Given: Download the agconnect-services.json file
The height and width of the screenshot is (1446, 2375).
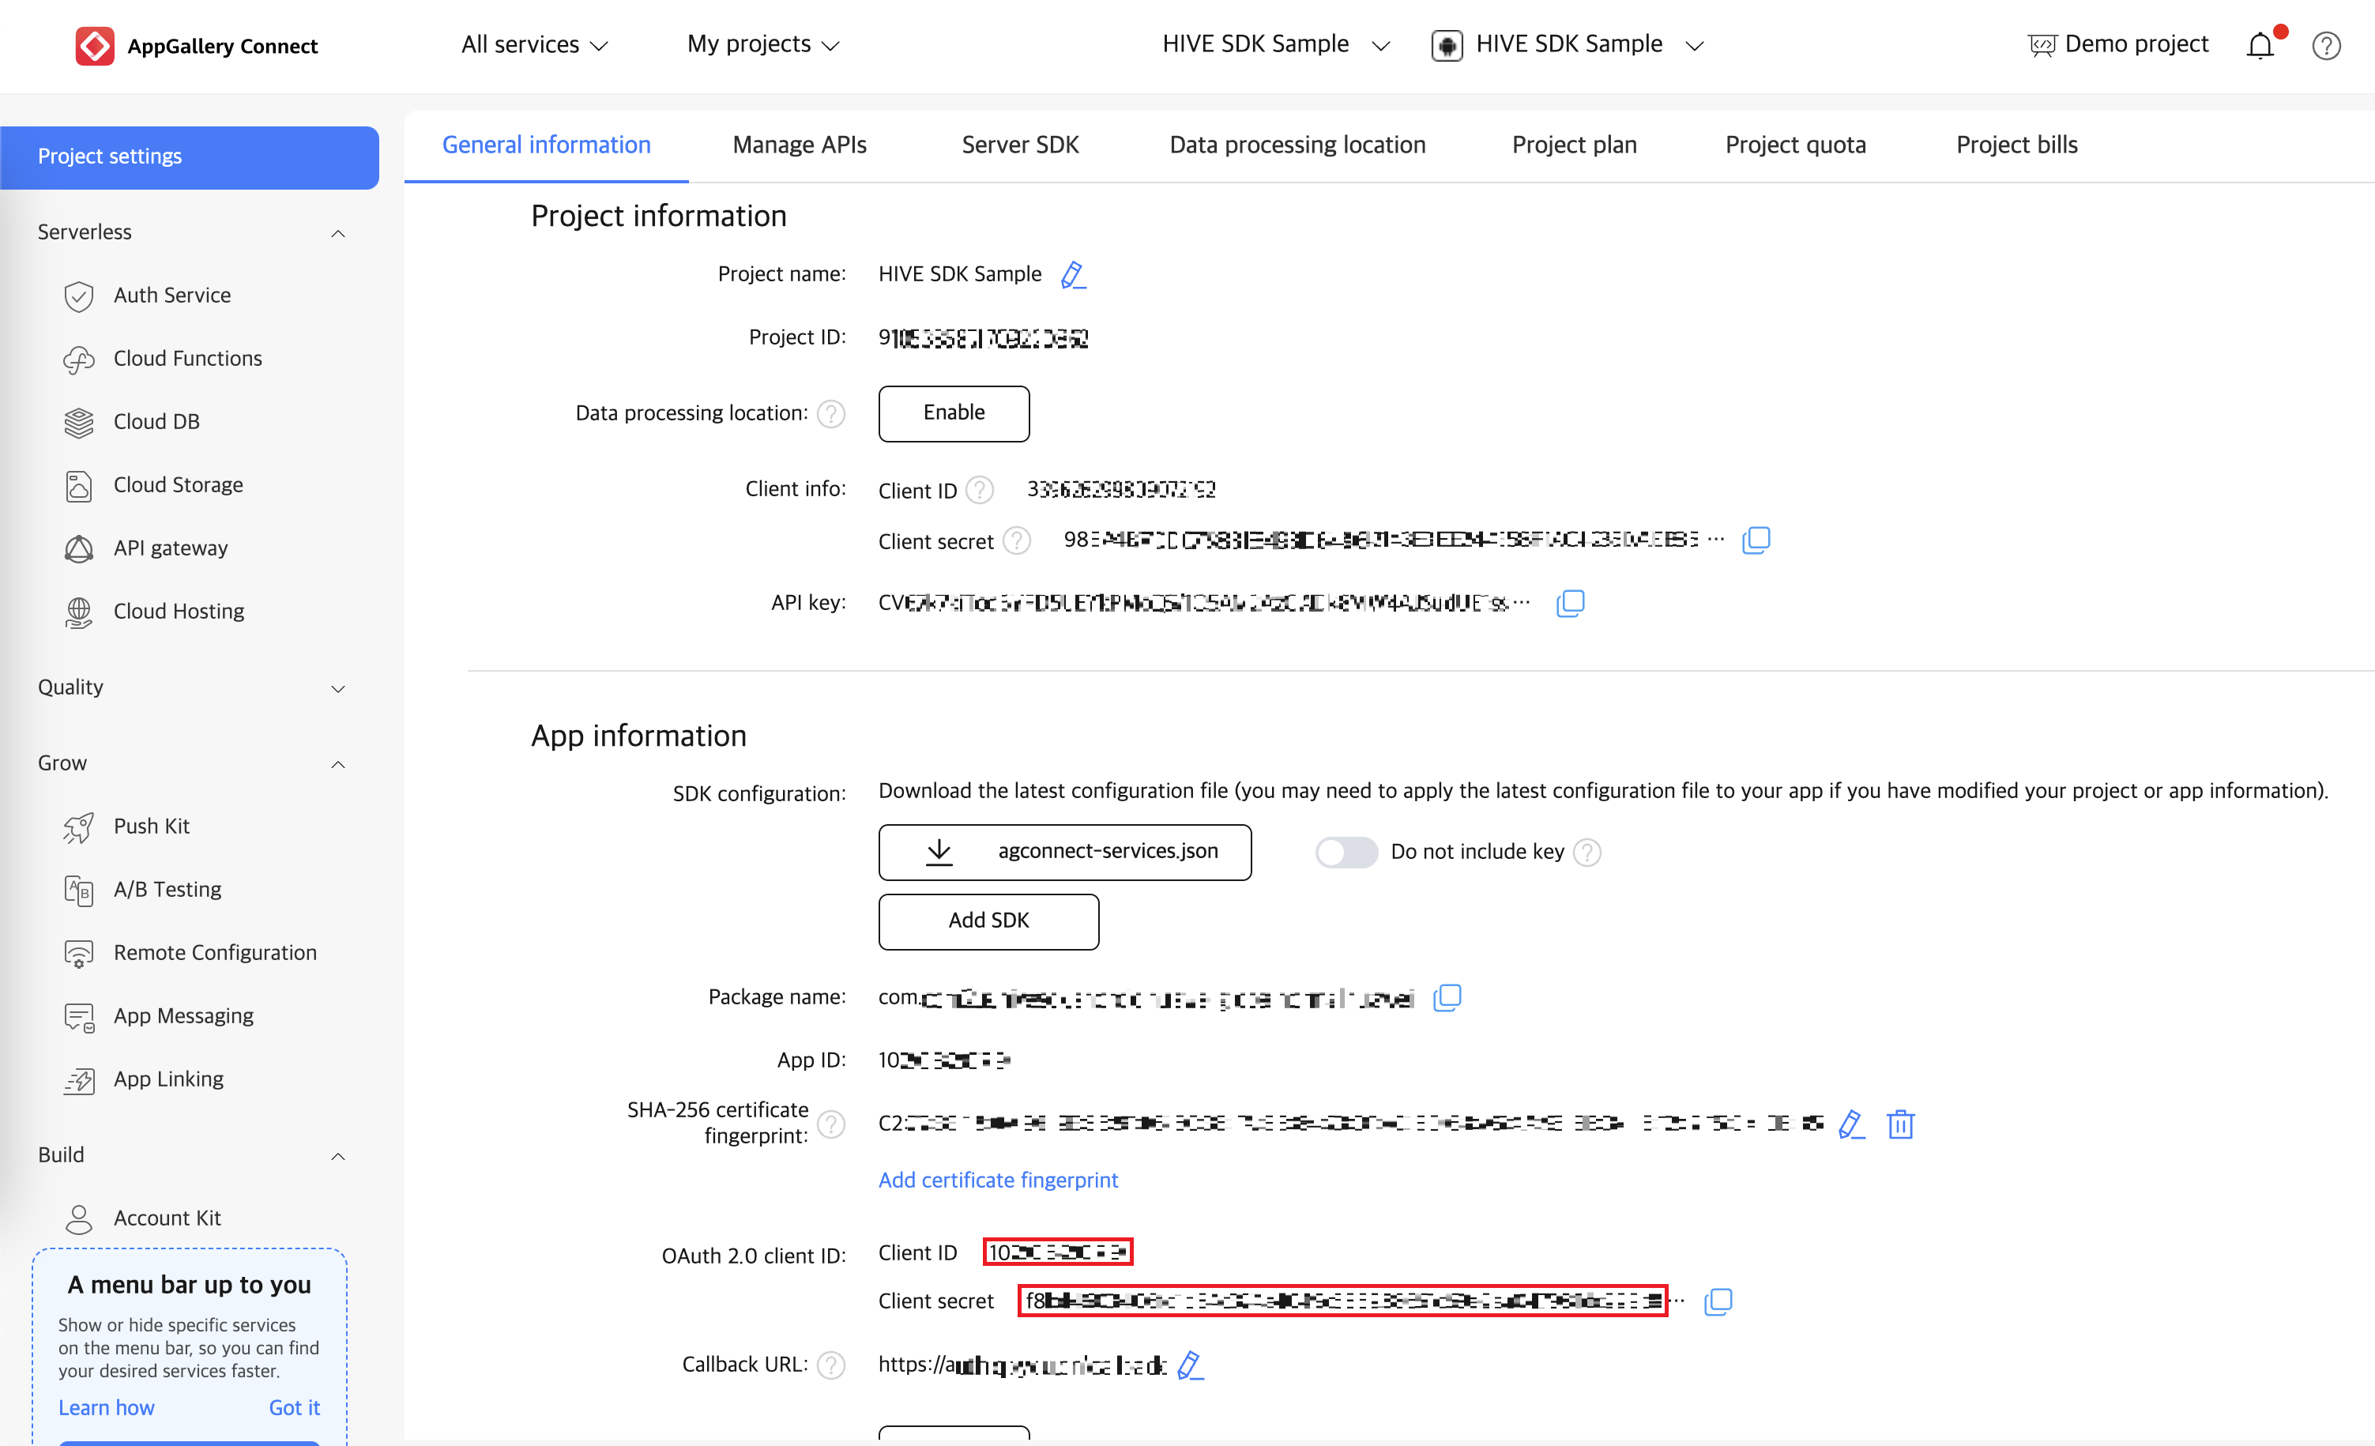Looking at the screenshot, I should pyautogui.click(x=1064, y=852).
